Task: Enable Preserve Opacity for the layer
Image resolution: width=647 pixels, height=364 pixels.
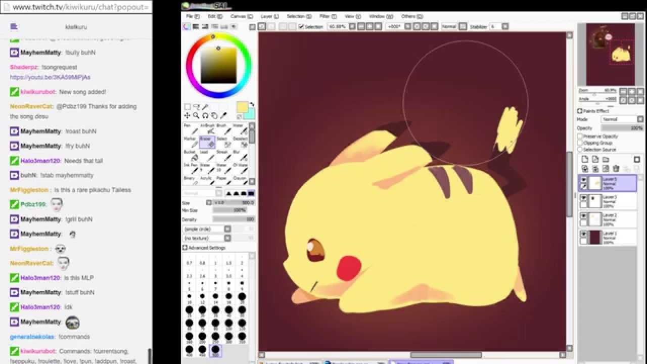Action: point(580,136)
